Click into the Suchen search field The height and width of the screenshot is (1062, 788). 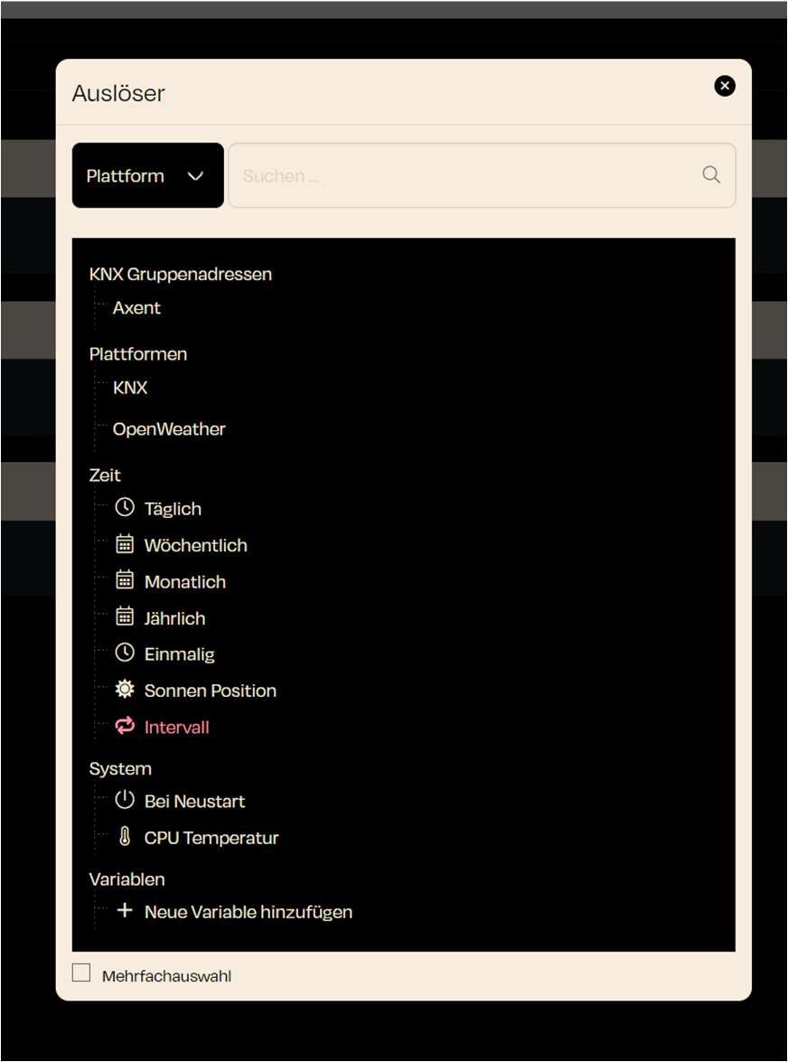[x=461, y=175]
